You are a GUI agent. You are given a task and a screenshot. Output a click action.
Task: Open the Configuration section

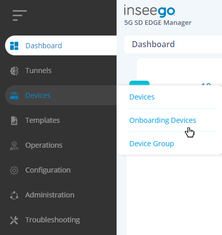[61, 170]
